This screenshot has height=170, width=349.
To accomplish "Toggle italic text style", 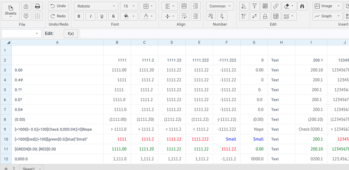I will click(x=90, y=16).
